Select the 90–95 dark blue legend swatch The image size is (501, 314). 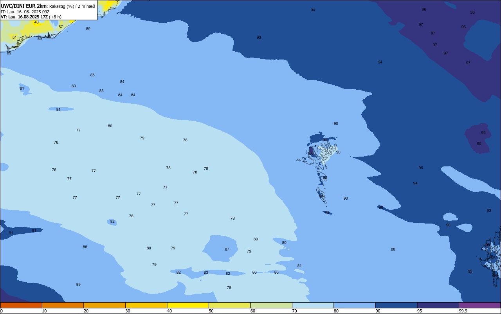(396, 305)
